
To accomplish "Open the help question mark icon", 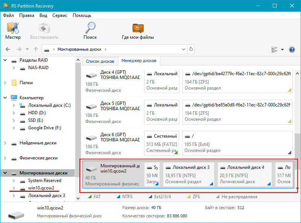I will pos(292,50).
